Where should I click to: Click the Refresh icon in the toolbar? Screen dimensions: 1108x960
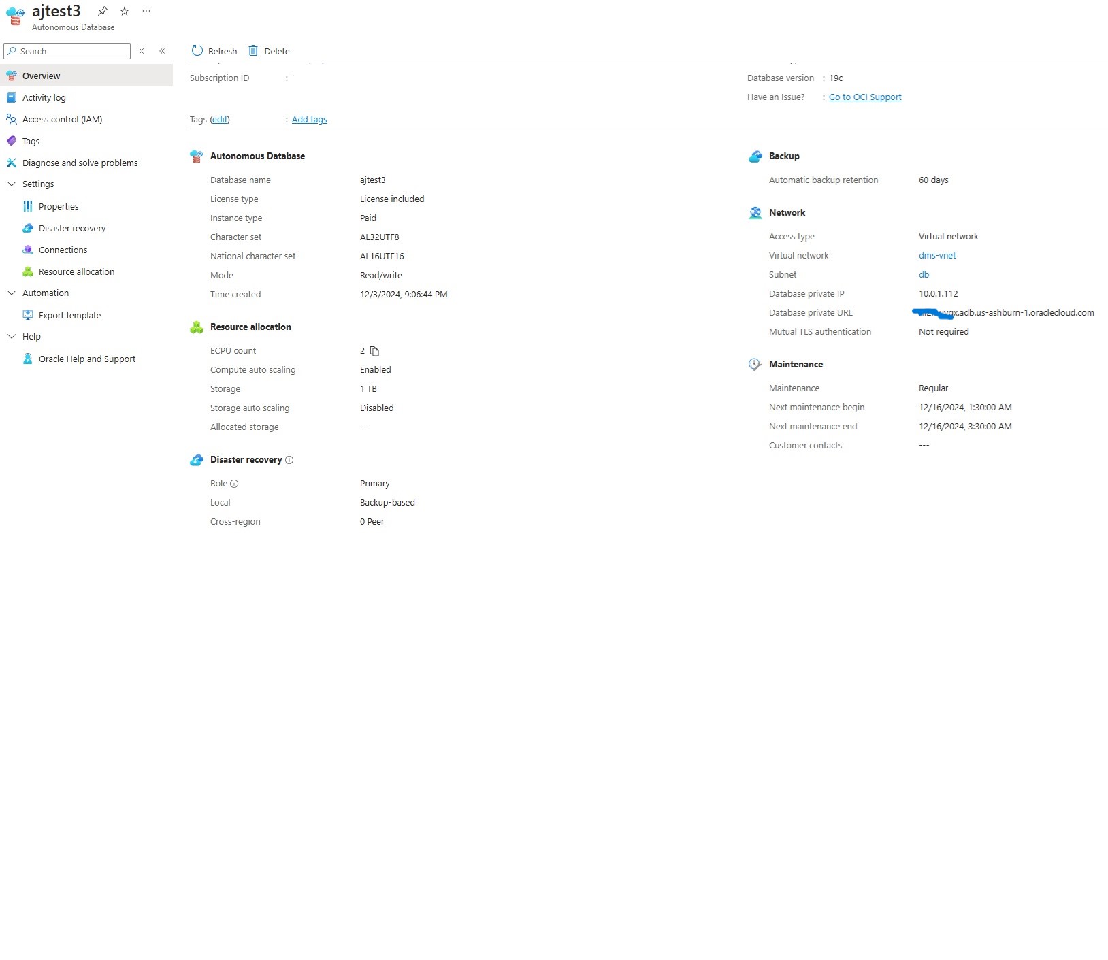coord(197,51)
